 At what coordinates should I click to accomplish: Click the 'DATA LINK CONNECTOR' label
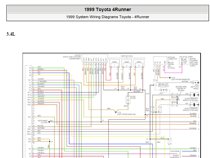pyautogui.click(x=172, y=58)
